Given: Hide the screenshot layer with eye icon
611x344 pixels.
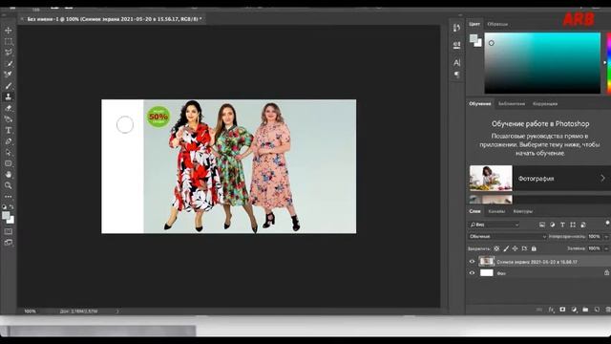Looking at the screenshot, I should point(472,262).
